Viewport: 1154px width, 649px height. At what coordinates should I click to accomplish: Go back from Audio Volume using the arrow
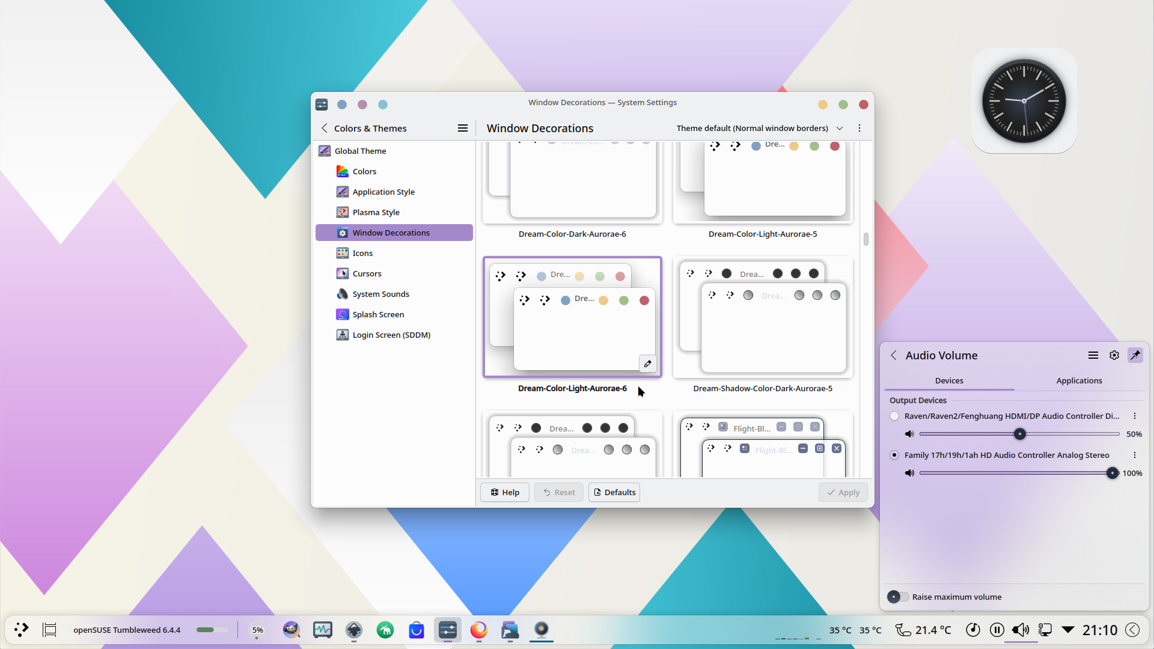point(894,355)
